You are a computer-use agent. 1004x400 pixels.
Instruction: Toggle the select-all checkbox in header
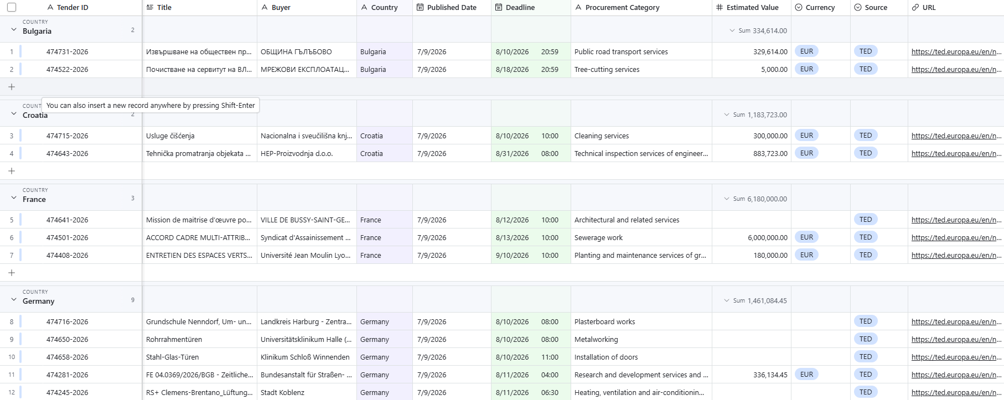pos(12,7)
